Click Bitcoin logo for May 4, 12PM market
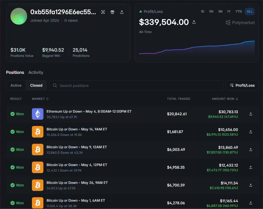Image resolution: width=263 pixels, height=209 pixels. [x=38, y=167]
